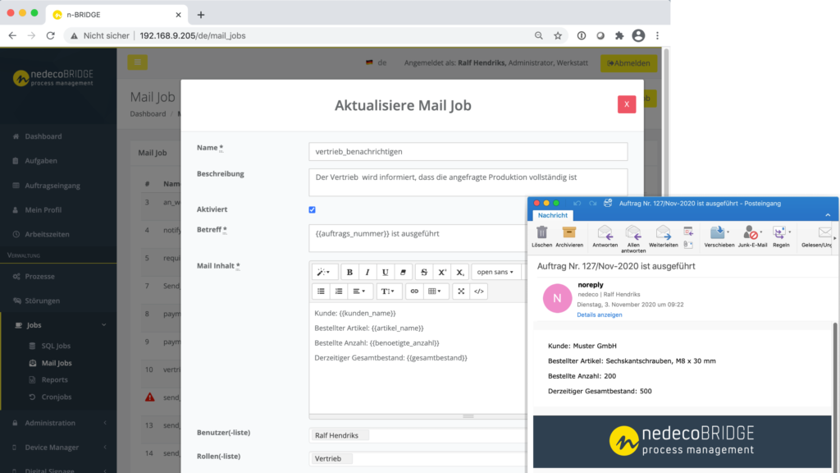Open the open sans font dropdown
This screenshot has width=840, height=473.
pyautogui.click(x=495, y=272)
